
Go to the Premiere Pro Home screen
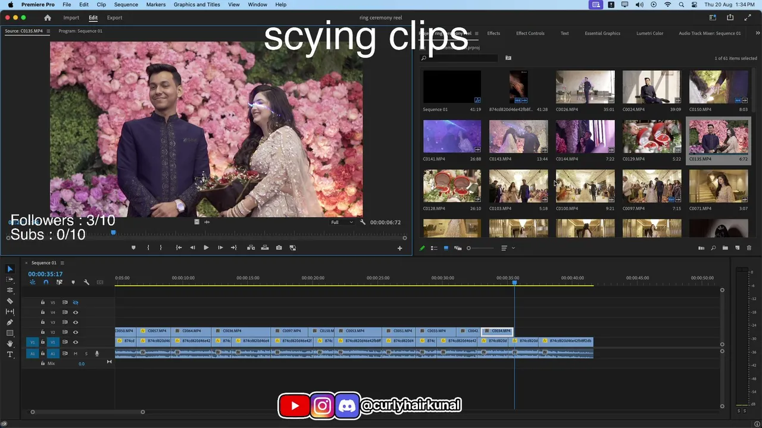click(x=48, y=18)
